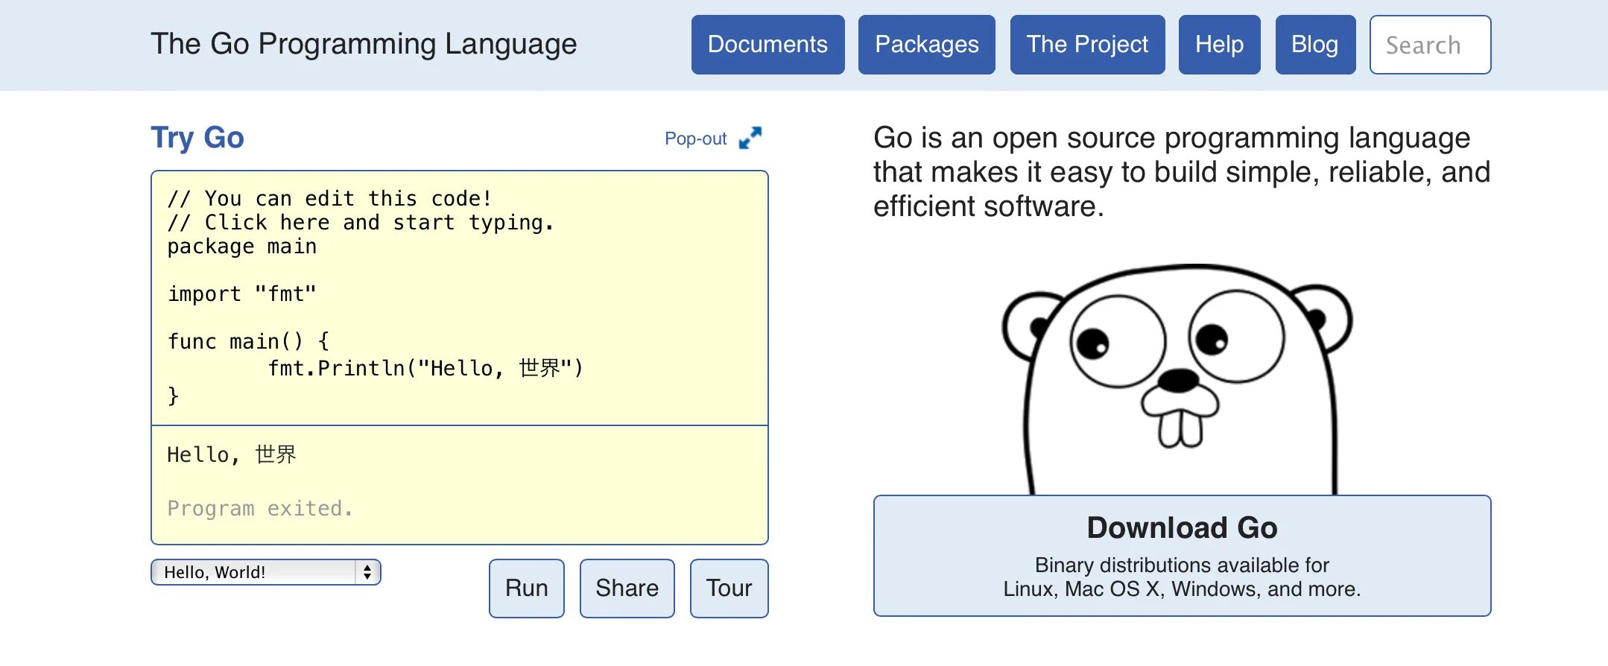Click the 'Binary distributions available for' text
Viewport: 1608px width, 666px height.
click(1182, 565)
